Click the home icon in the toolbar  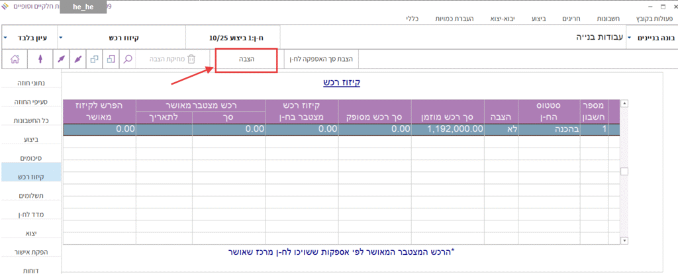[x=15, y=59]
